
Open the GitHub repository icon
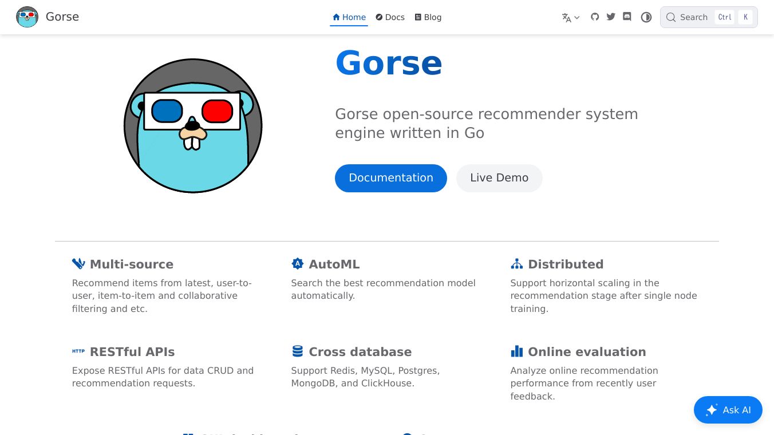click(x=595, y=17)
